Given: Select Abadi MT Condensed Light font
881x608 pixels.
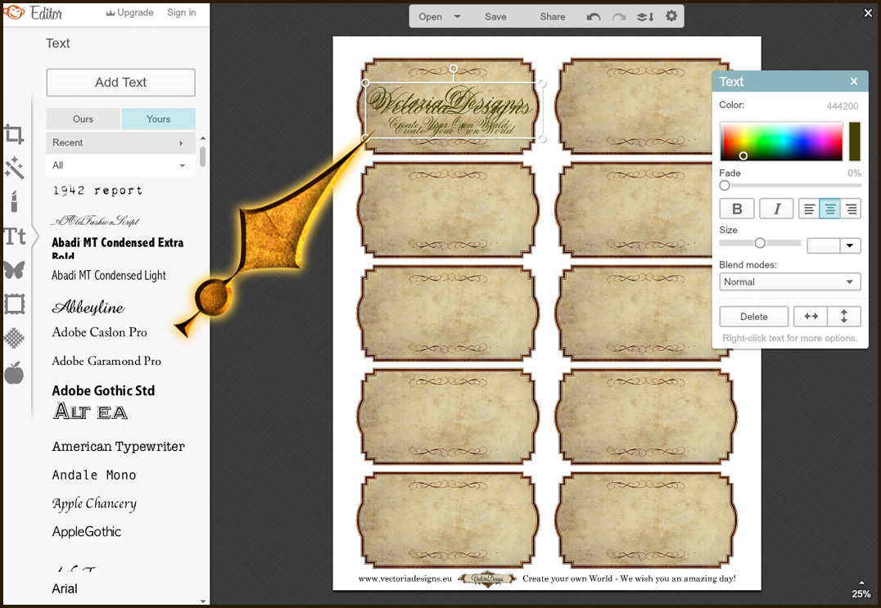Looking at the screenshot, I should click(x=109, y=275).
